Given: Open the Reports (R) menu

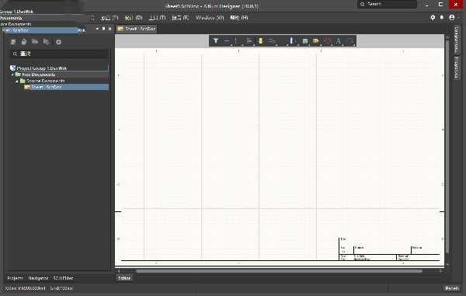Looking at the screenshot, I should [x=180, y=18].
